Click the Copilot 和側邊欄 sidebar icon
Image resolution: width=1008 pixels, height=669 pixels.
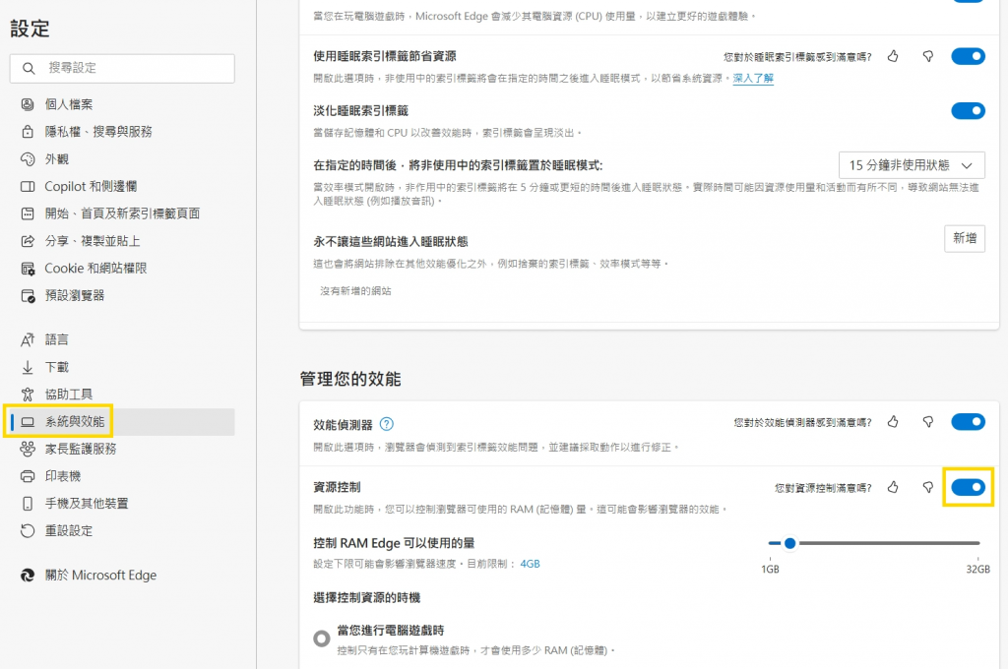tap(28, 186)
